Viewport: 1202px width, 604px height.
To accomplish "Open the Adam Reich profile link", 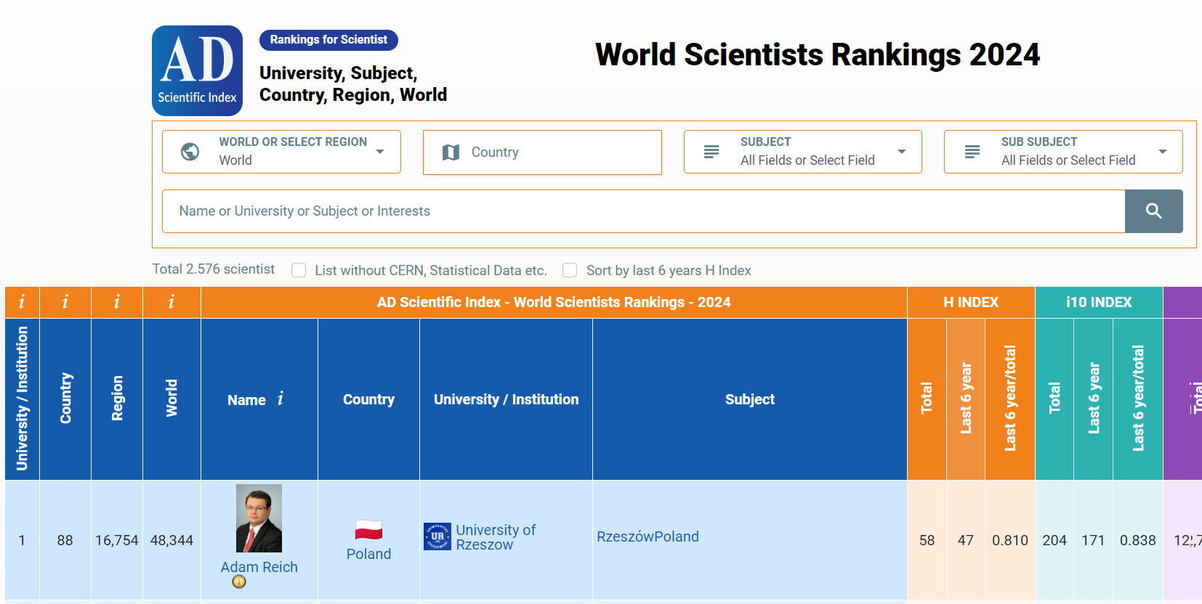I will (259, 567).
